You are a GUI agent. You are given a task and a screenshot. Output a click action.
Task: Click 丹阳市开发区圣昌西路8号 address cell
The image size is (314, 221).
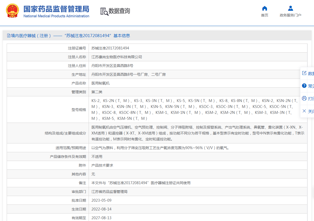[x=198, y=66]
